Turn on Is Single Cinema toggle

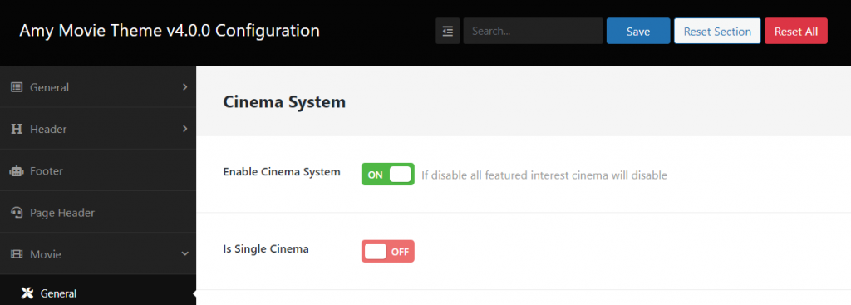coord(388,251)
